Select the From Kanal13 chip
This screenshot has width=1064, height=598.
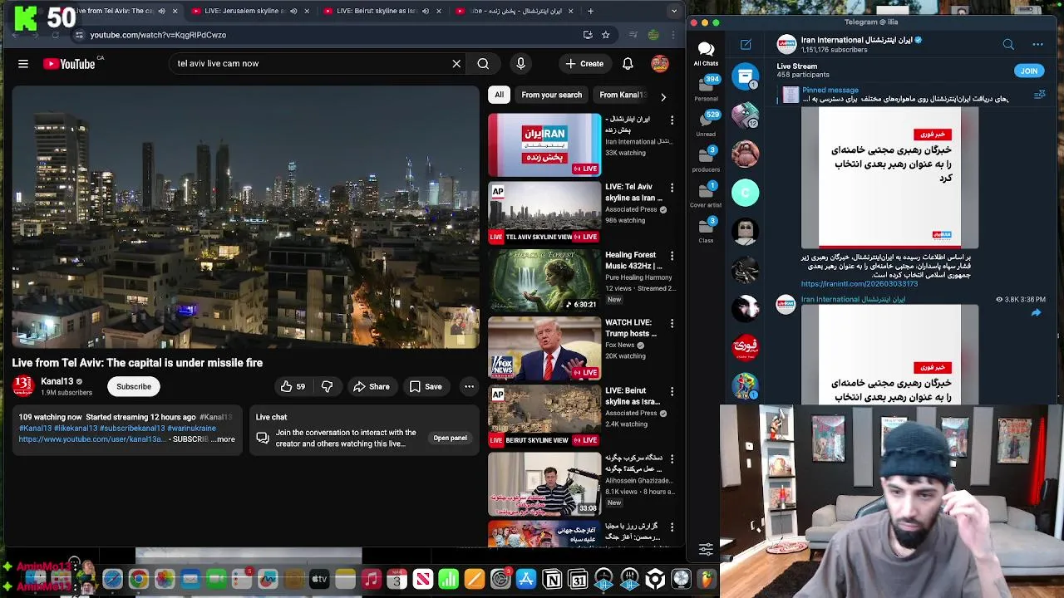[x=623, y=95]
